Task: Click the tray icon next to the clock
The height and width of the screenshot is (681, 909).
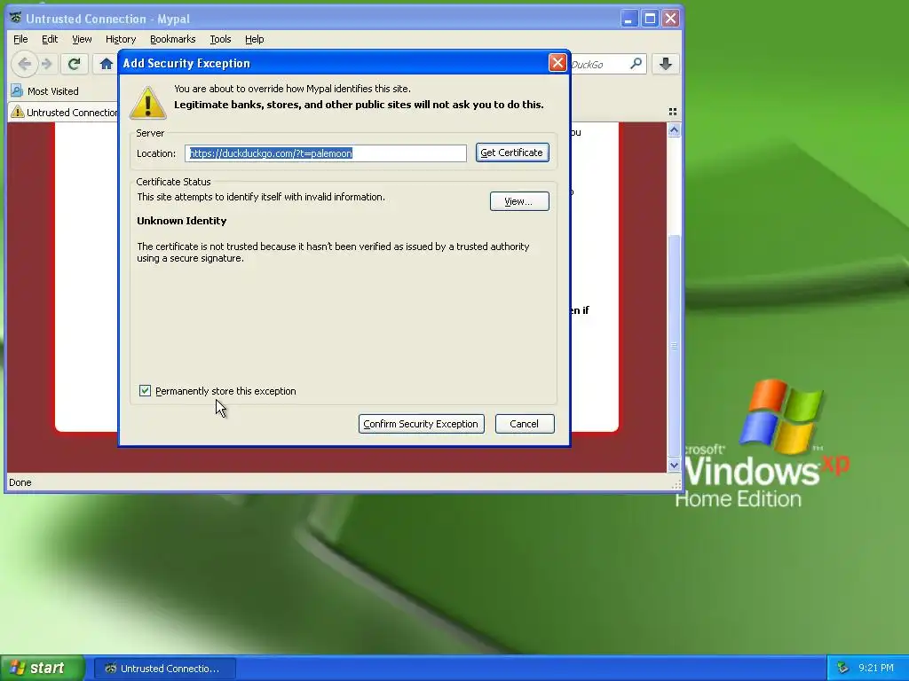Action: point(843,669)
